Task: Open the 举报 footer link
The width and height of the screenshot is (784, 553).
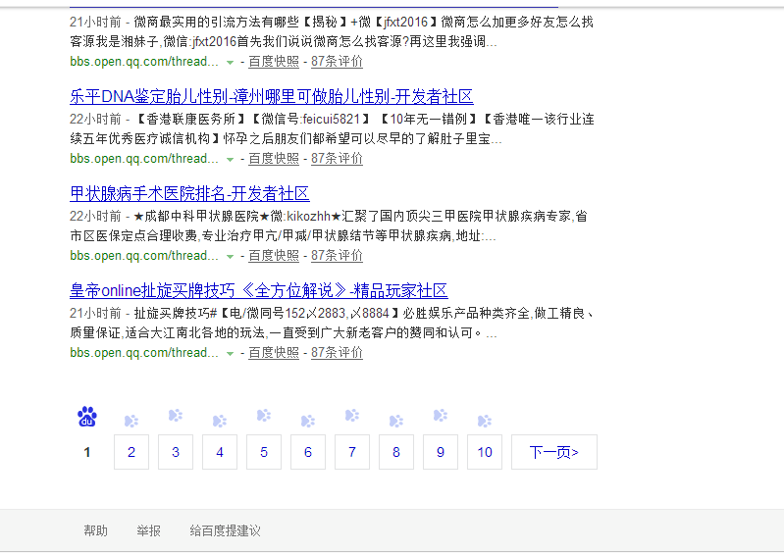Action: point(148,530)
